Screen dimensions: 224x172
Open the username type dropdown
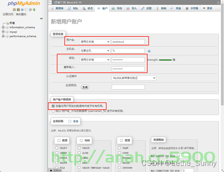click(94, 42)
